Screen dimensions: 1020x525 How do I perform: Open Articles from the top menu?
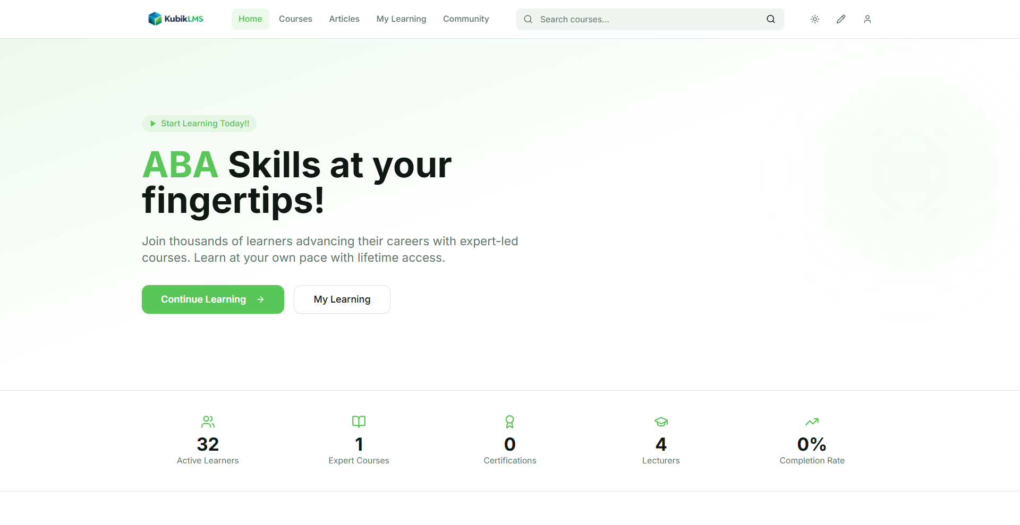tap(344, 19)
